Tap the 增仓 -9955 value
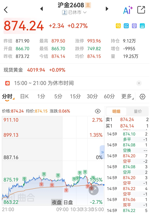 pos(129,49)
